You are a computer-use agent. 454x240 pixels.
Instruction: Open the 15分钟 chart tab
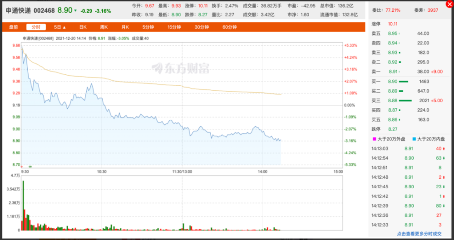pos(174,27)
